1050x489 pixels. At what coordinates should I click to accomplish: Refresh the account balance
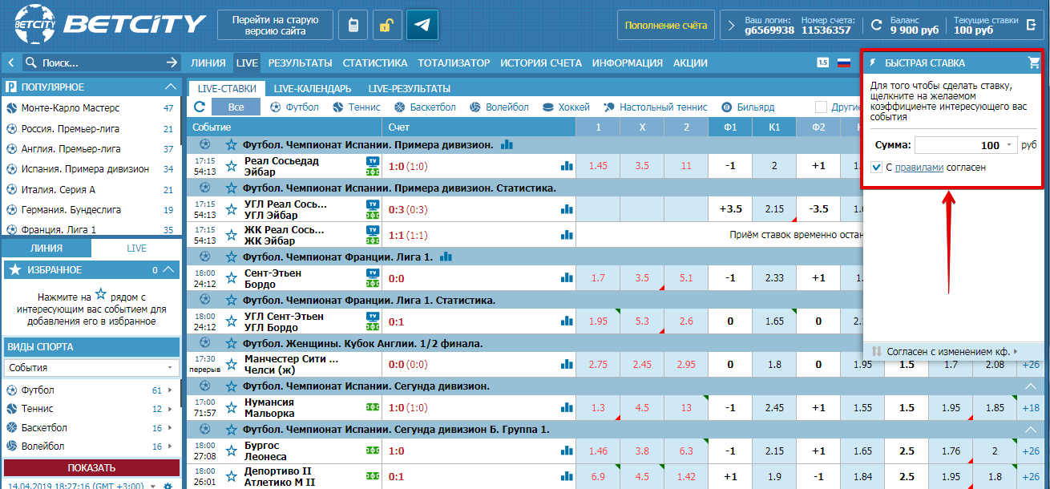pyautogui.click(x=876, y=26)
